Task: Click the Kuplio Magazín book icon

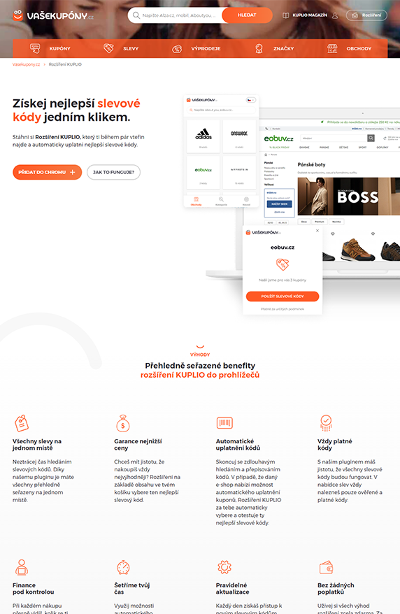Action: tap(286, 15)
